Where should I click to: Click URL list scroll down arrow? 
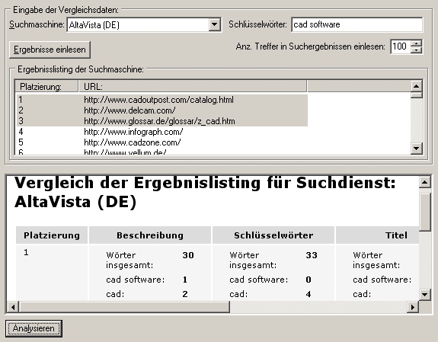coord(416,148)
